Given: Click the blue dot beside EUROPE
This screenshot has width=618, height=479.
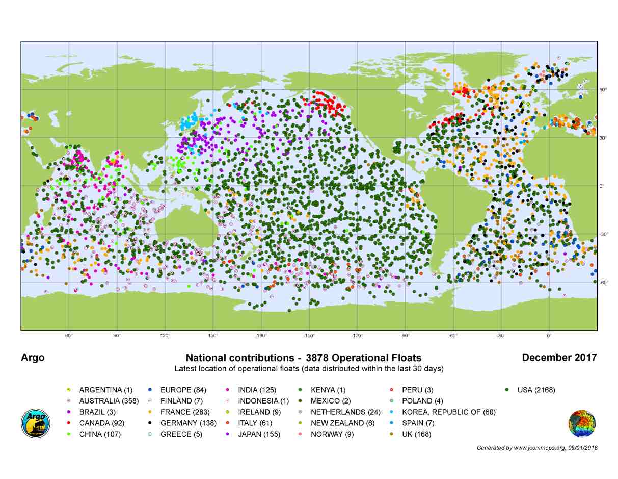Looking at the screenshot, I should point(150,390).
